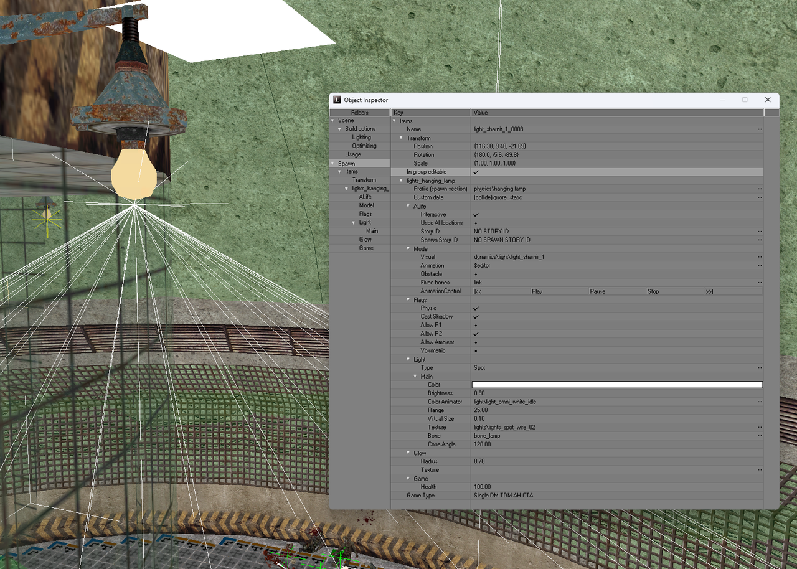Screen dimensions: 797x569
Task: Collapse the top Items group in Key column
Action: coord(394,121)
